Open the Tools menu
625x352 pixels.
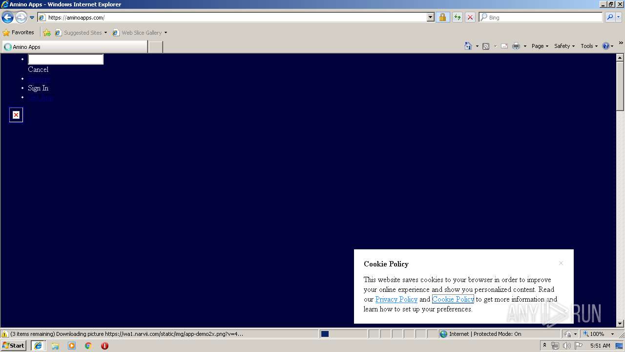589,46
